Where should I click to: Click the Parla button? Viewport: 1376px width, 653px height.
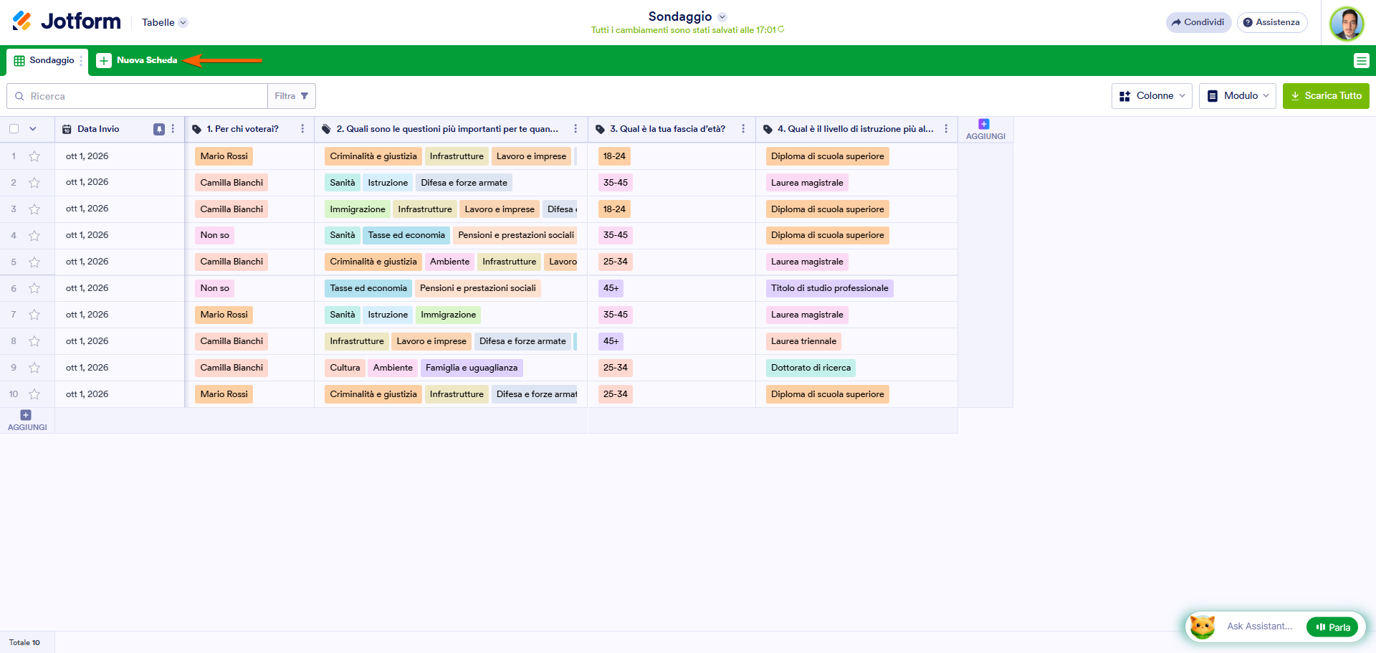(1332, 627)
